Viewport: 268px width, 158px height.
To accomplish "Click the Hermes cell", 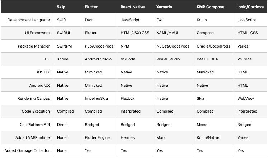I will 128,137.
